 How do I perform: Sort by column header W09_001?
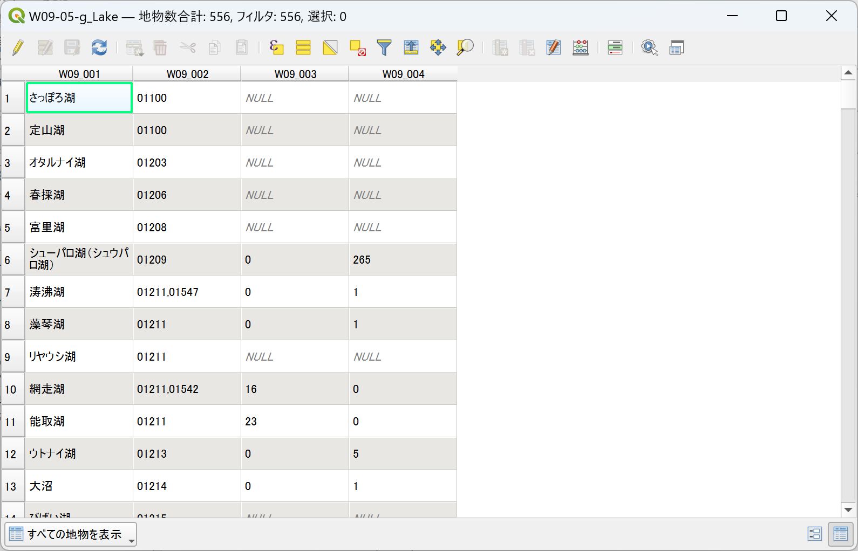tap(79, 74)
